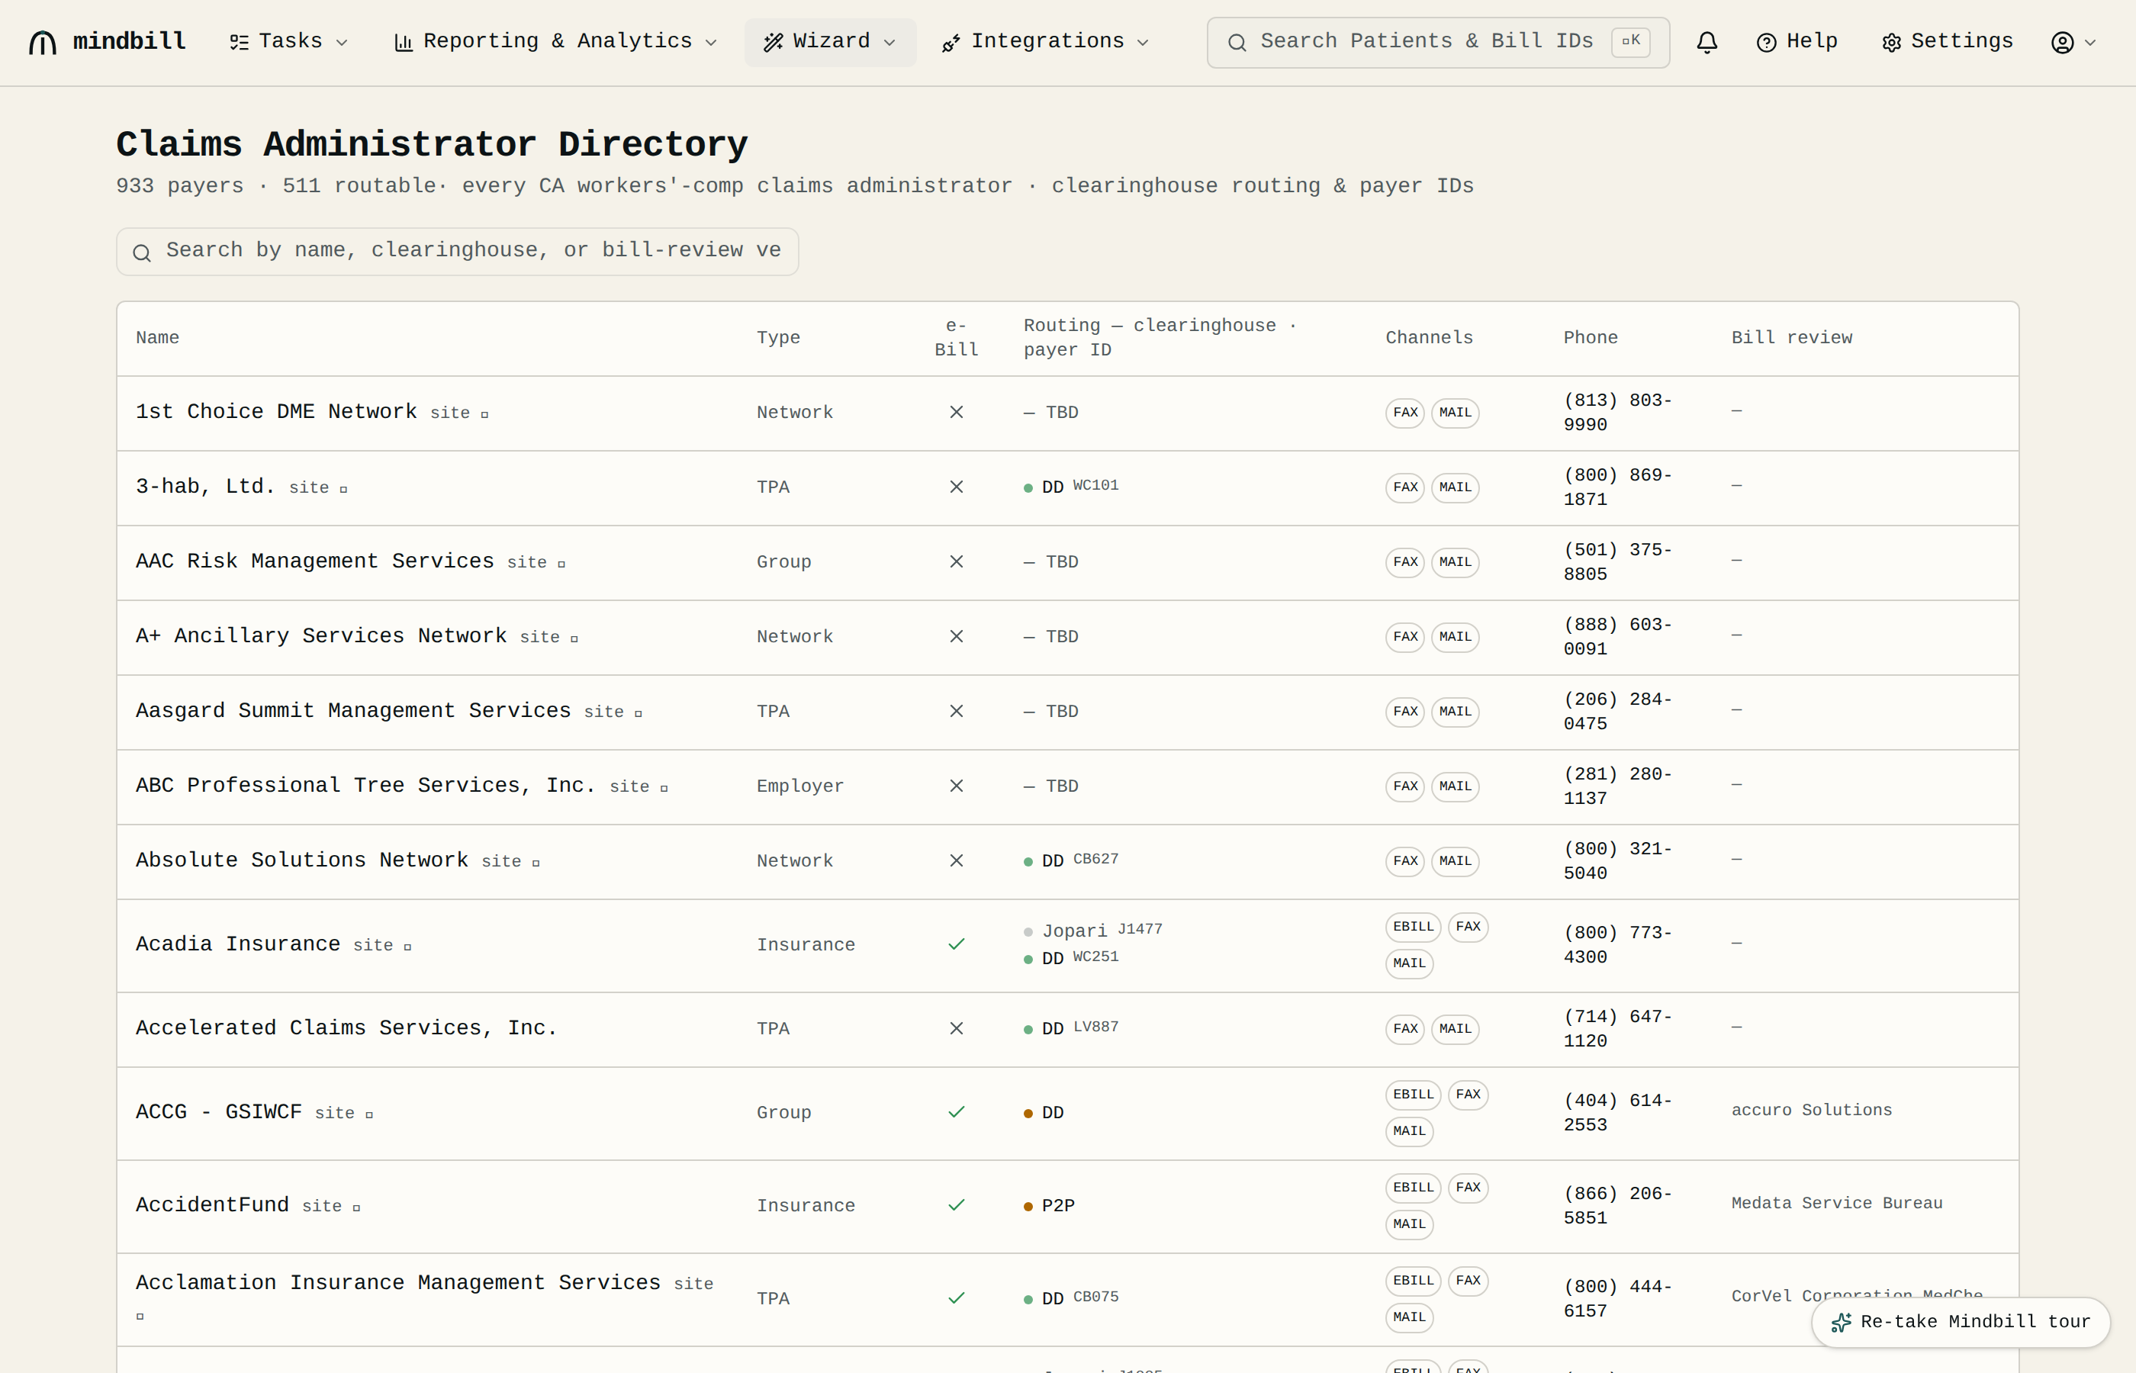Open site link for A+ Ancillary Services Network
Screen dimensions: 2136x1373
coord(548,638)
